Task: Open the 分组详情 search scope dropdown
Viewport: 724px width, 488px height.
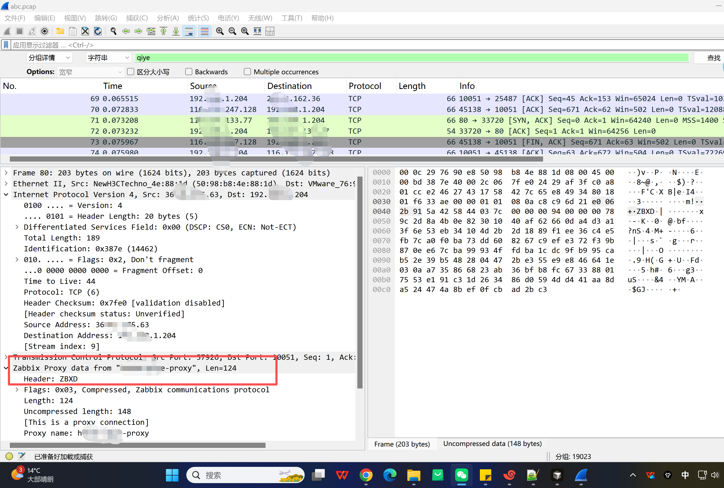Action: point(49,58)
